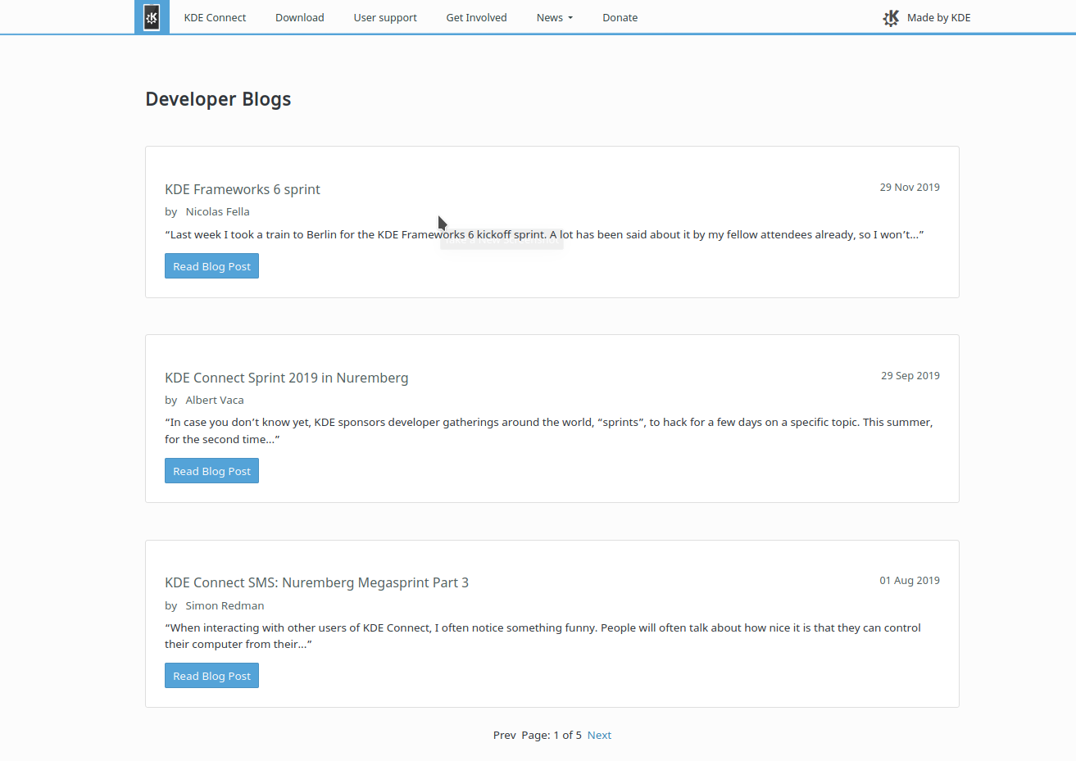Click the Prev pagination link

[505, 735]
